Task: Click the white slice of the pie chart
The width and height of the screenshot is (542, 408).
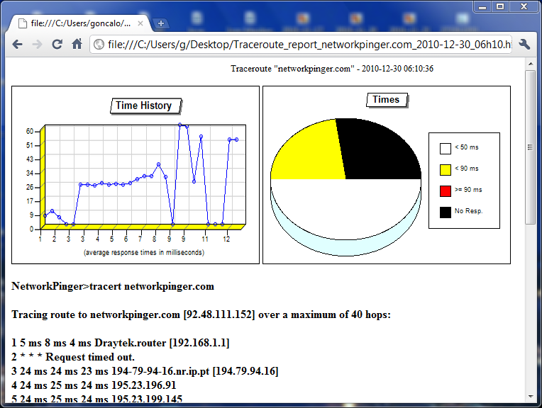Action: coord(345,207)
